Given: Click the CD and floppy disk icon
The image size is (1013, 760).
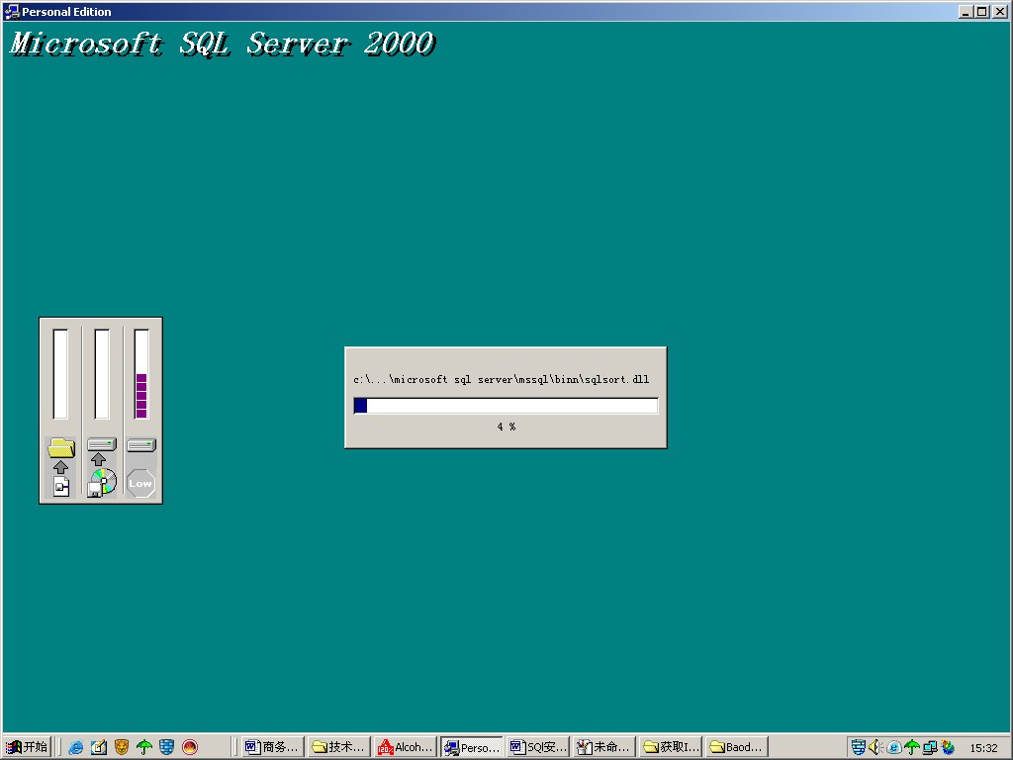Looking at the screenshot, I should (x=101, y=482).
